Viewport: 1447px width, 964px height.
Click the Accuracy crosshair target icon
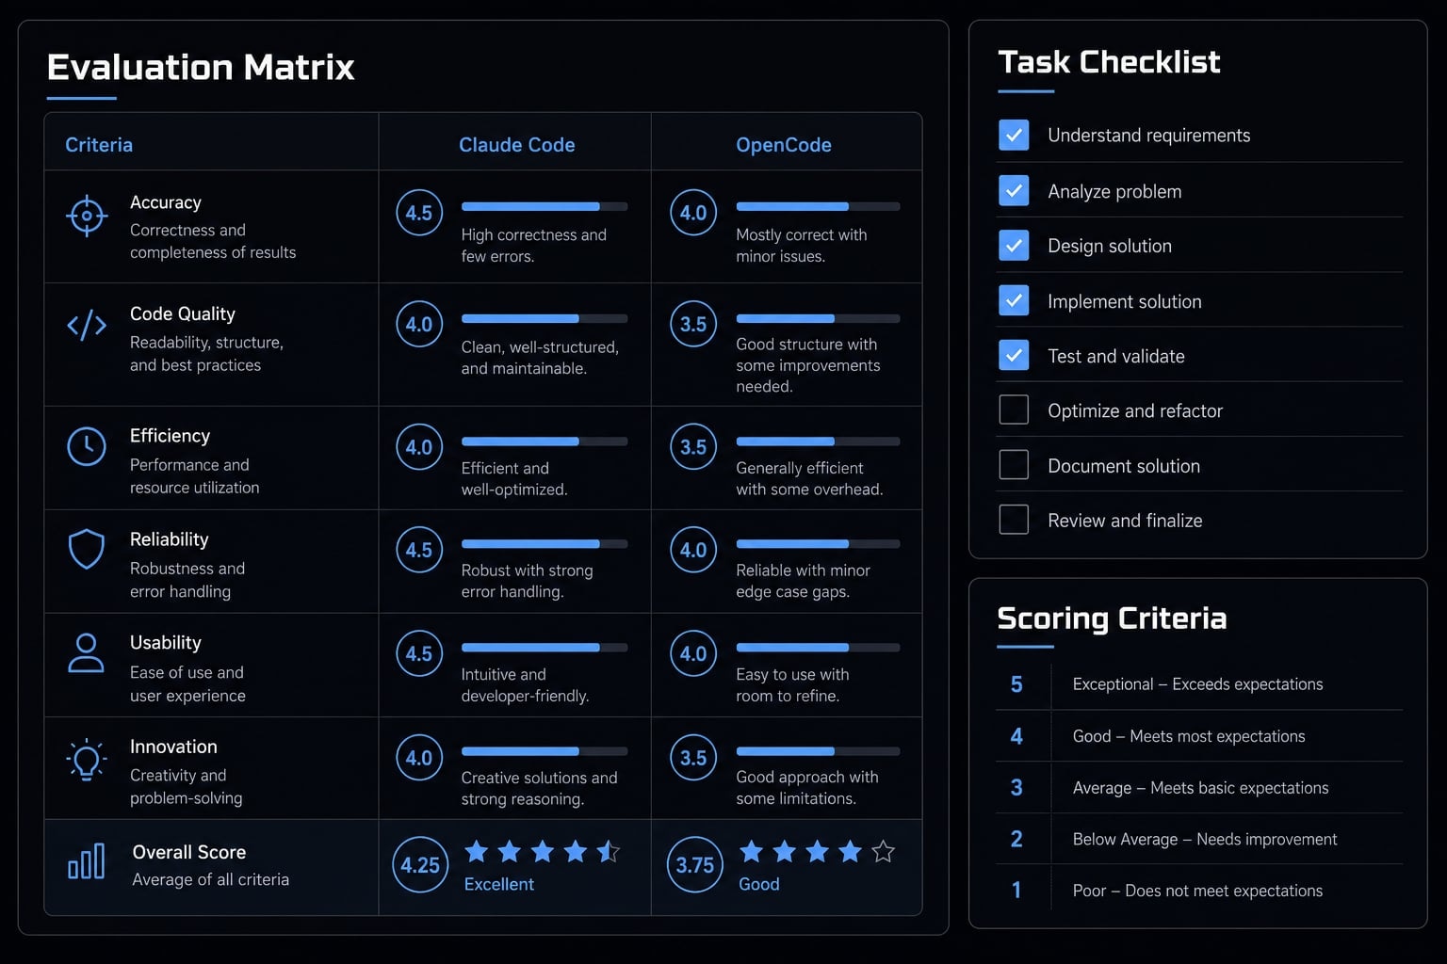coord(87,217)
